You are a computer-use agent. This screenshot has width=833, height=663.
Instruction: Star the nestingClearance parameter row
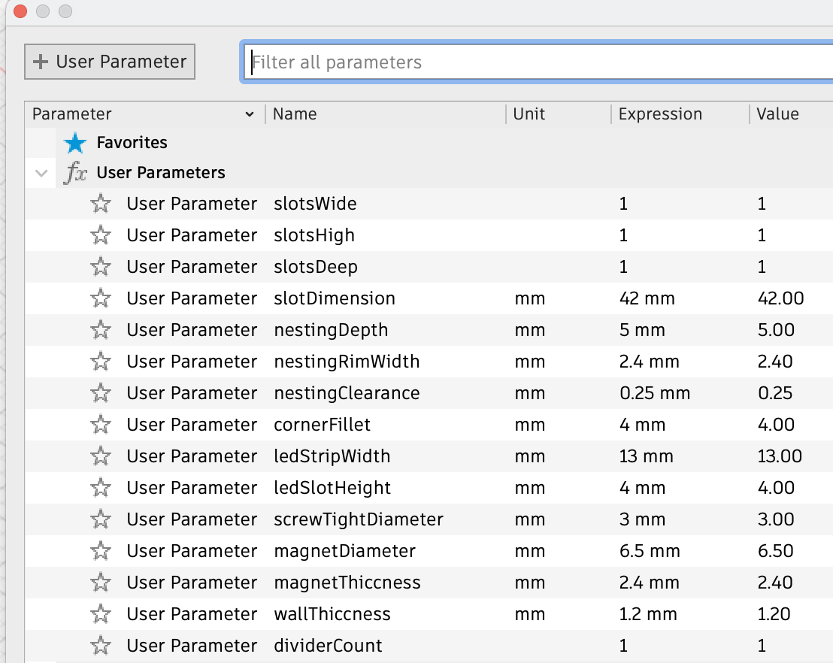[x=101, y=393]
